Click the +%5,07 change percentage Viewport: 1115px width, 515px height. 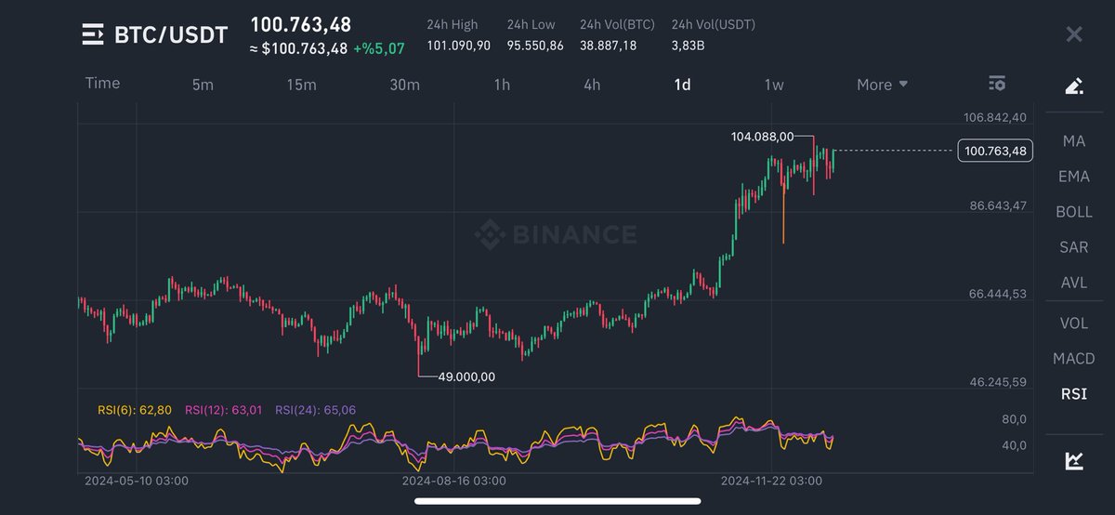point(378,48)
